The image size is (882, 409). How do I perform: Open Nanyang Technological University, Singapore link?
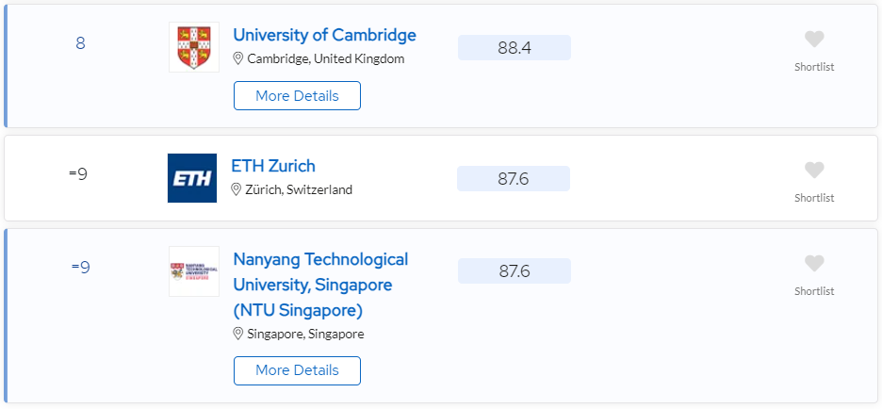320,285
